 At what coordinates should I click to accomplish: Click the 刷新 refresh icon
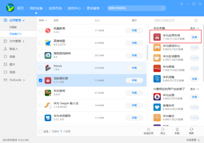click(x=191, y=129)
